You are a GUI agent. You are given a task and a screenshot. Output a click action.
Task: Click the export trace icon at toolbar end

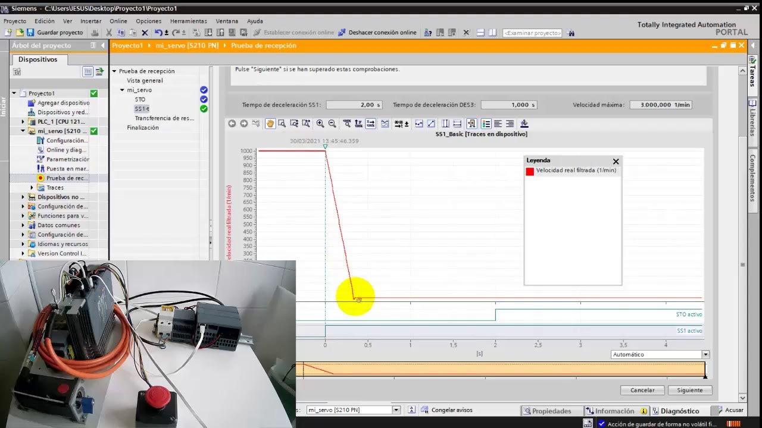[x=524, y=124]
